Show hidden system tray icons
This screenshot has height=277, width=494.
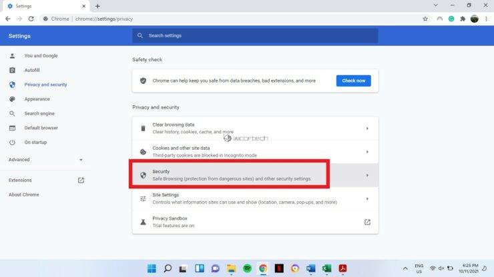tap(405, 268)
